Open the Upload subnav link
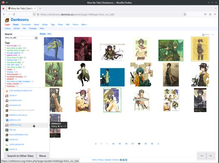This screenshot has width=219, height=163. [16, 28]
